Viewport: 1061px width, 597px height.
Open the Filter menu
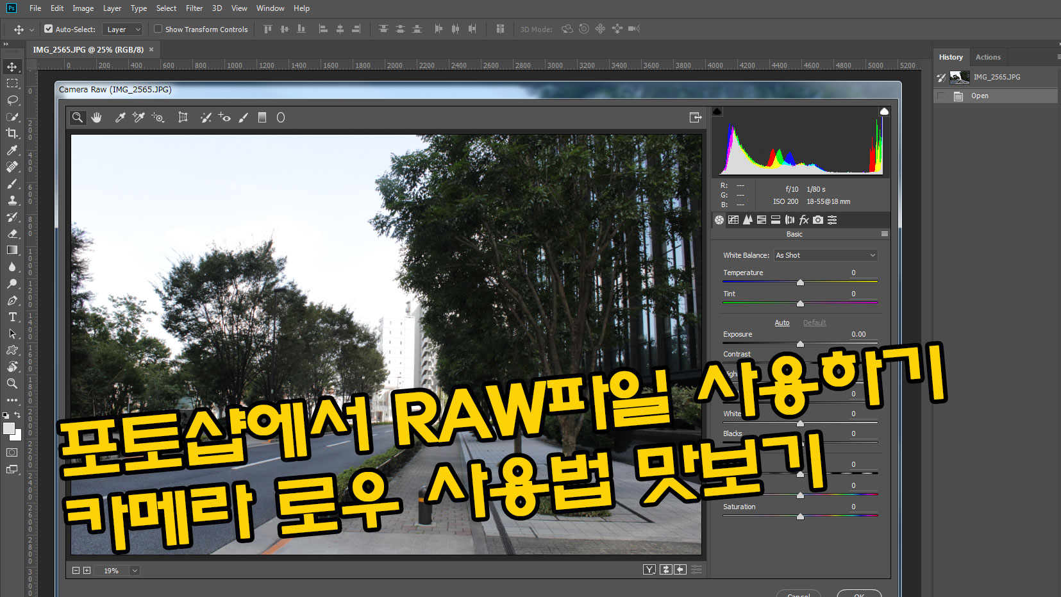[x=194, y=8]
